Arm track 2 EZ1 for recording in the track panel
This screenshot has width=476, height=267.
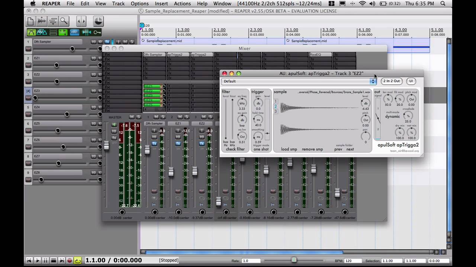click(x=28, y=65)
